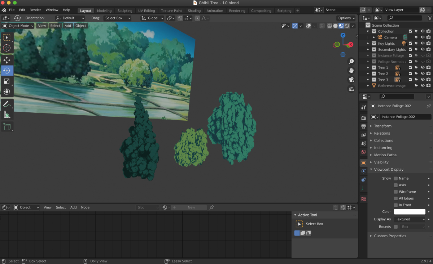Click the viewport Object menu button
This screenshot has width=433, height=264.
tap(80, 26)
